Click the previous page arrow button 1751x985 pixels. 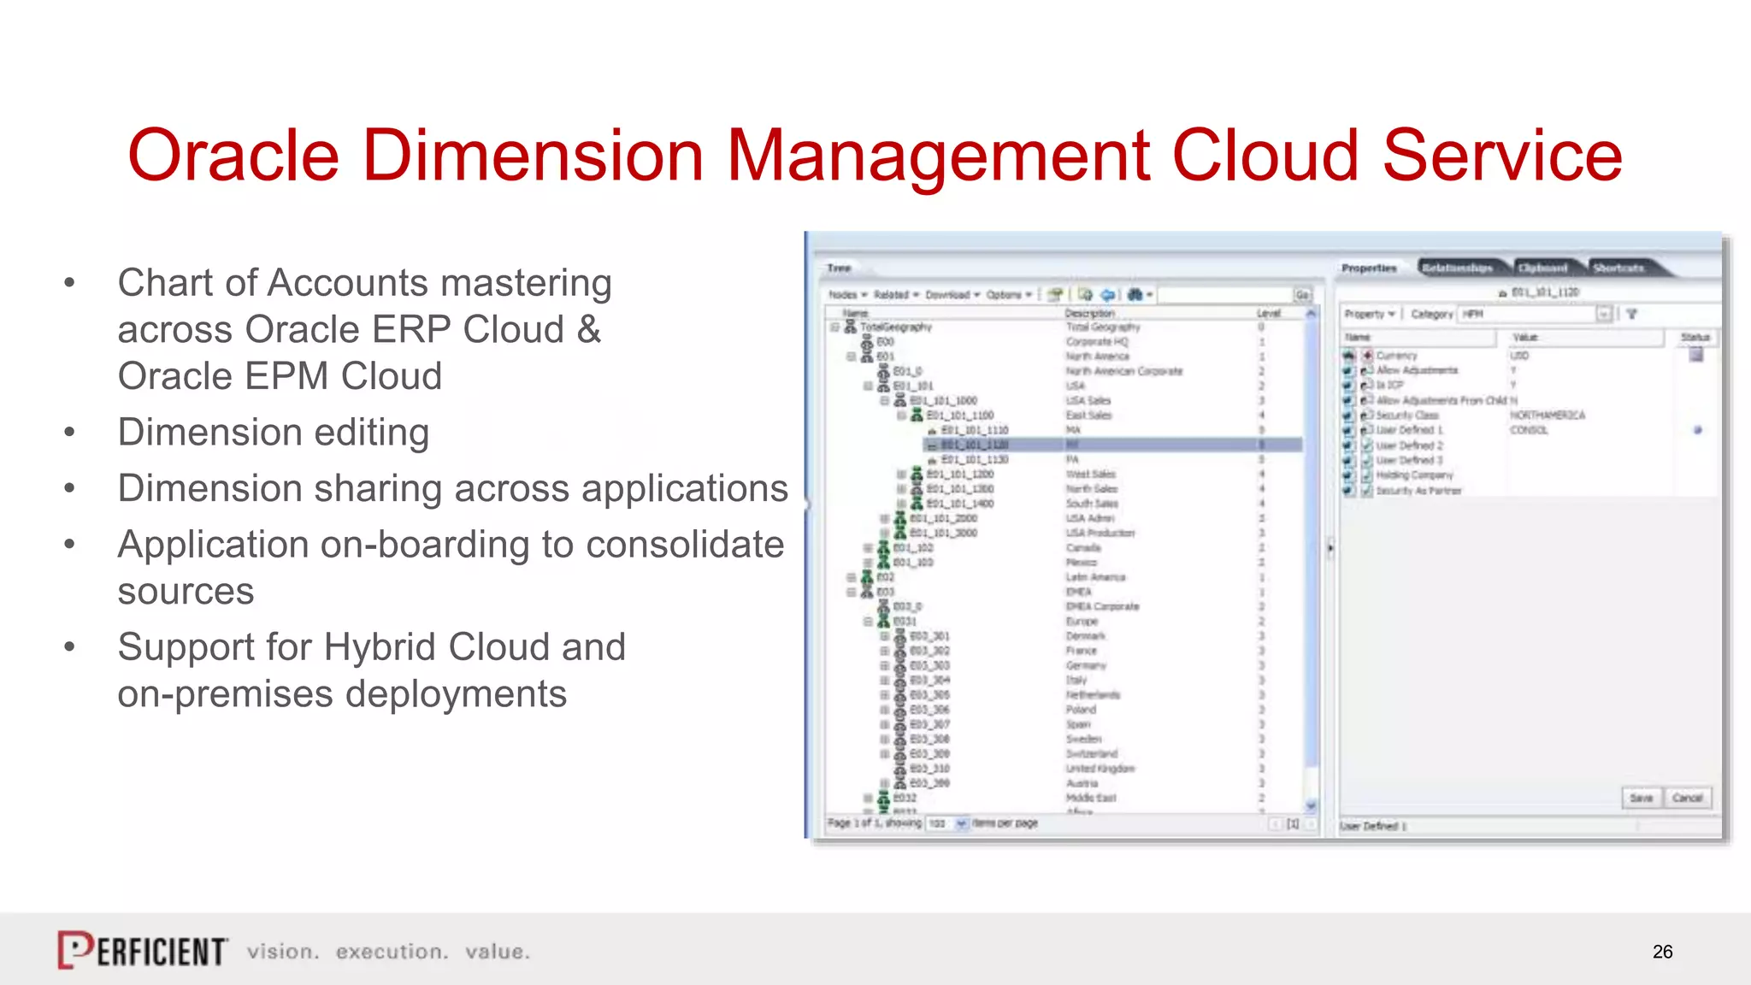[x=1275, y=823]
